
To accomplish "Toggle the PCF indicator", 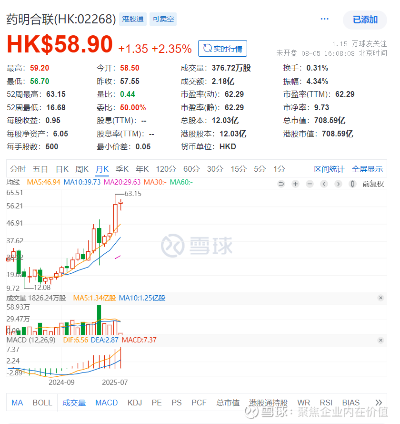I will 199,403.
